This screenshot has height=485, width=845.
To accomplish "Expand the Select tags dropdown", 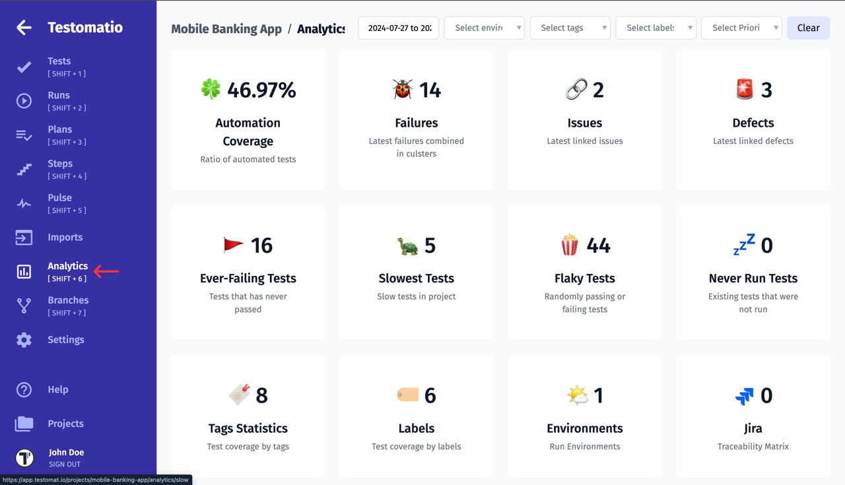I will tap(570, 28).
